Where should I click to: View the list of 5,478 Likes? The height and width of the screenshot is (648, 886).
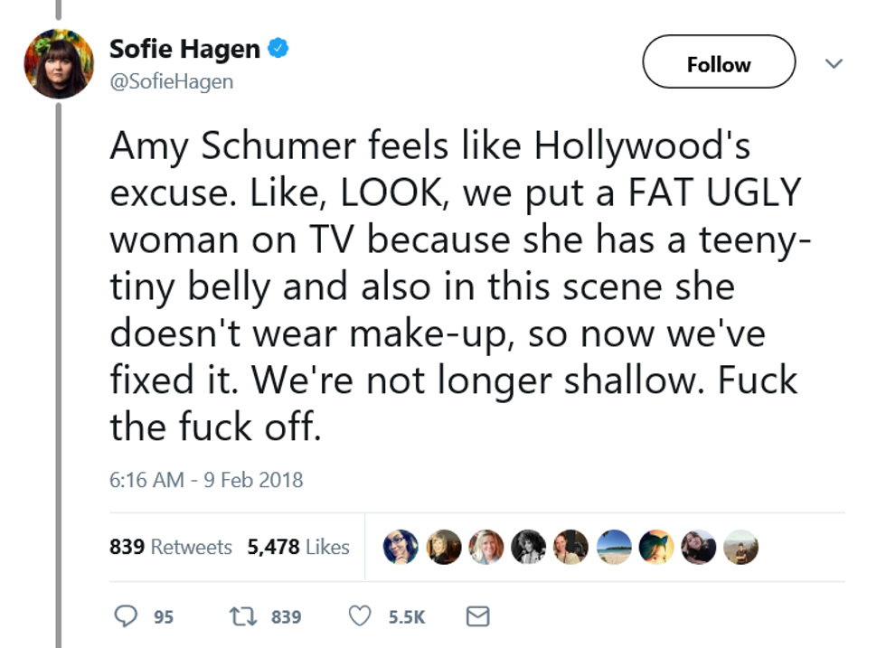(298, 547)
